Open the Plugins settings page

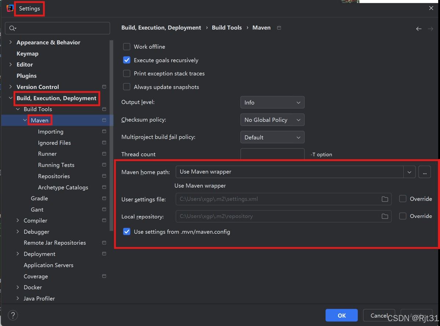(x=26, y=76)
